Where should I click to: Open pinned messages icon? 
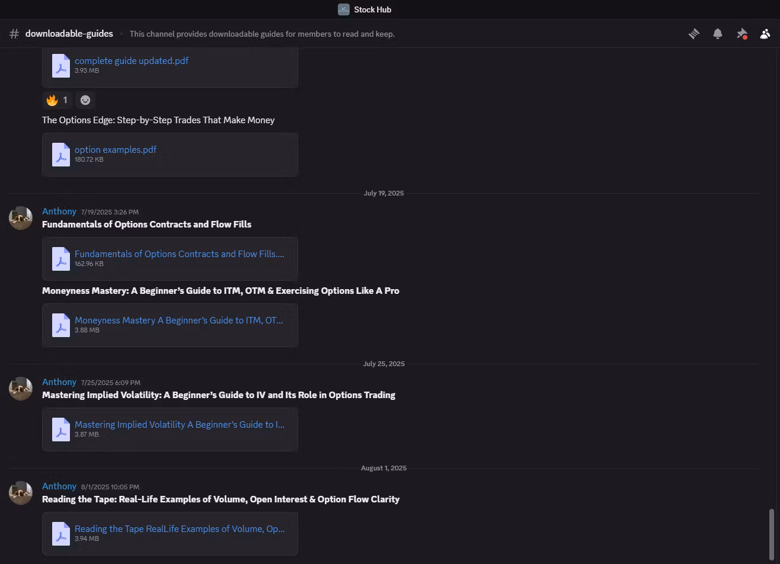(741, 34)
